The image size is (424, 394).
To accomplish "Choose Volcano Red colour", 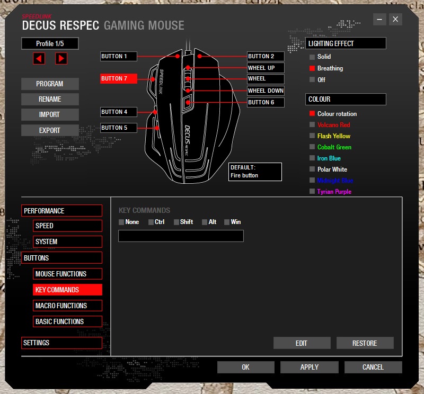I will click(x=312, y=124).
